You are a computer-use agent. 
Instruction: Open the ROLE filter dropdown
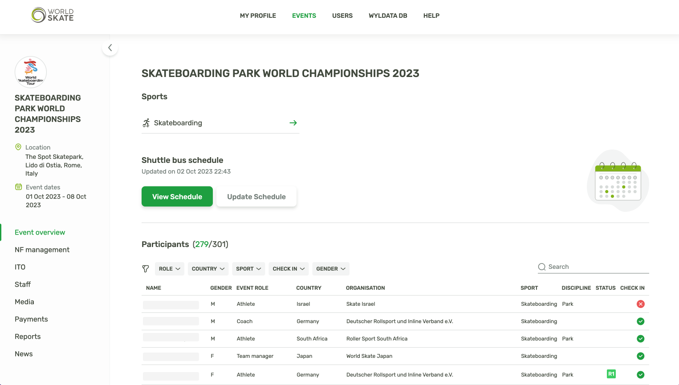point(170,269)
